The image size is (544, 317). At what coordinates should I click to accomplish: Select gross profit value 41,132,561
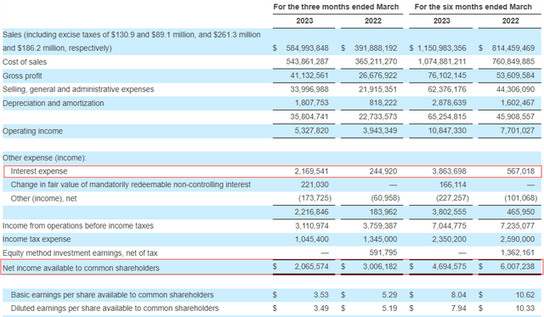(309, 76)
